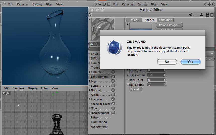The height and width of the screenshot is (135, 216).
Task: Open Cameras menu in perspective viewport
Action: click(23, 4)
